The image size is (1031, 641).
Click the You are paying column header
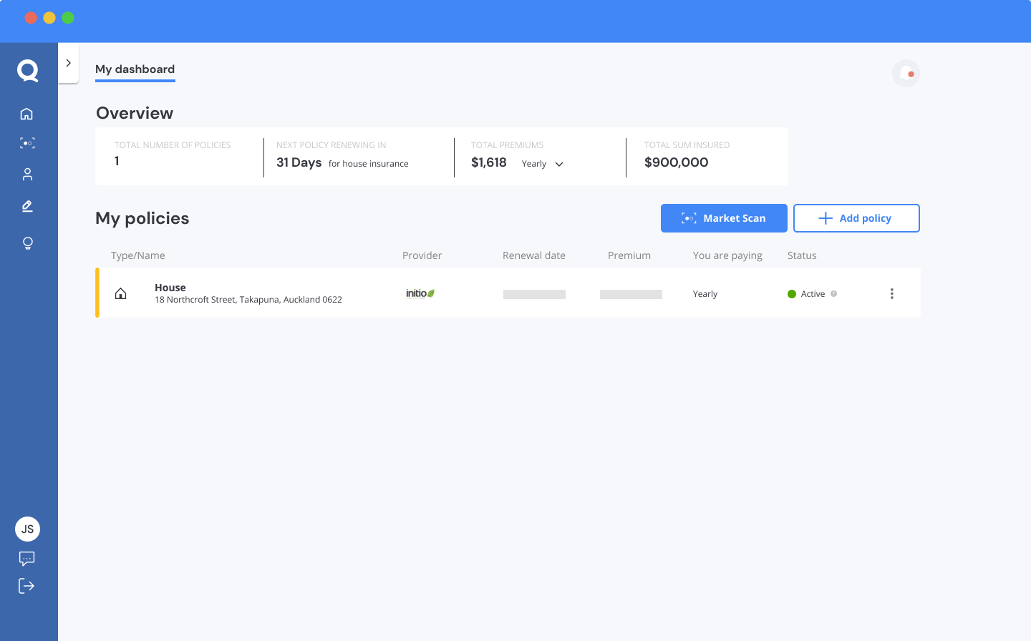727,255
